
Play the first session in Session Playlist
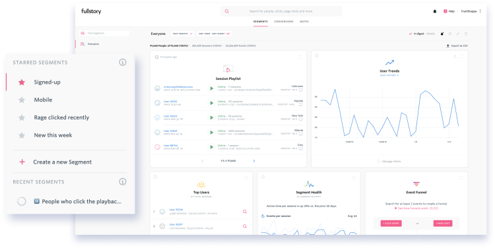pyautogui.click(x=211, y=88)
